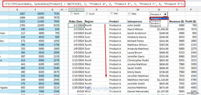This screenshot has width=201, height=95.
Task: Select column P header
Action: [x=191, y=10]
